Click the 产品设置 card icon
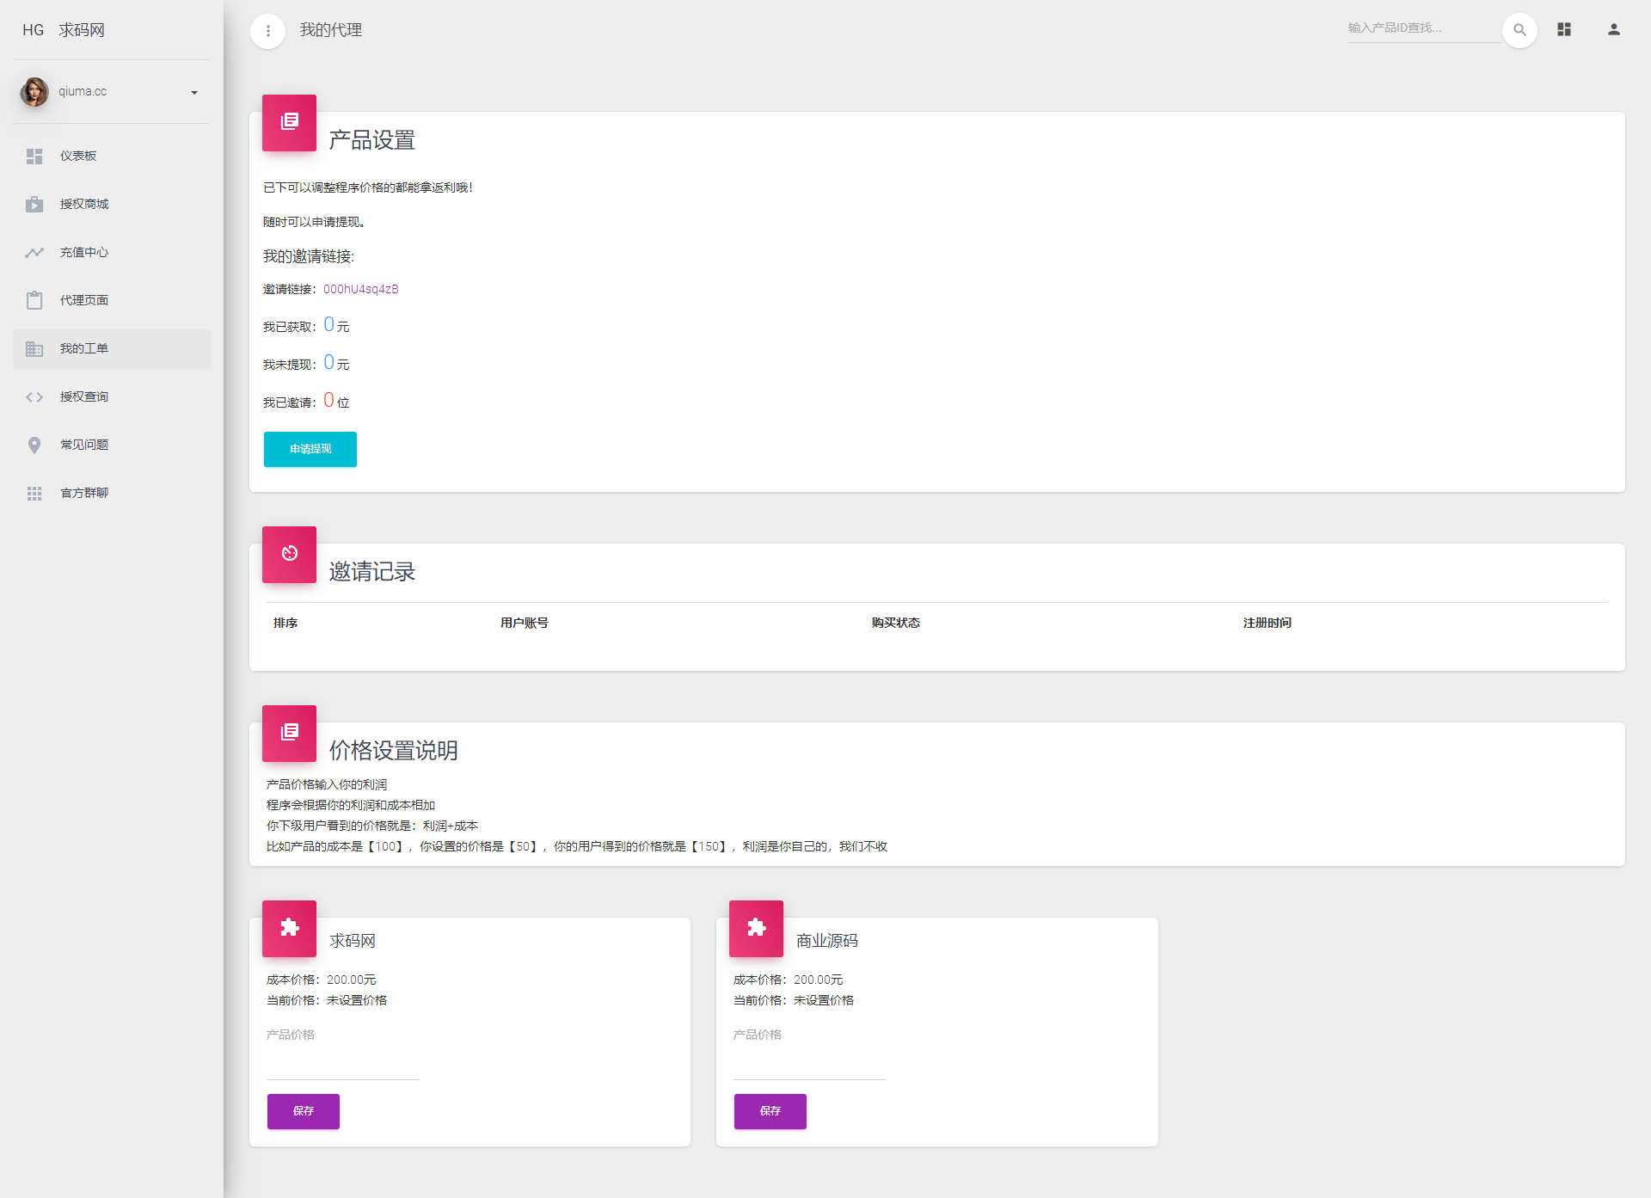Screen dimensions: 1651x1198 [290, 122]
